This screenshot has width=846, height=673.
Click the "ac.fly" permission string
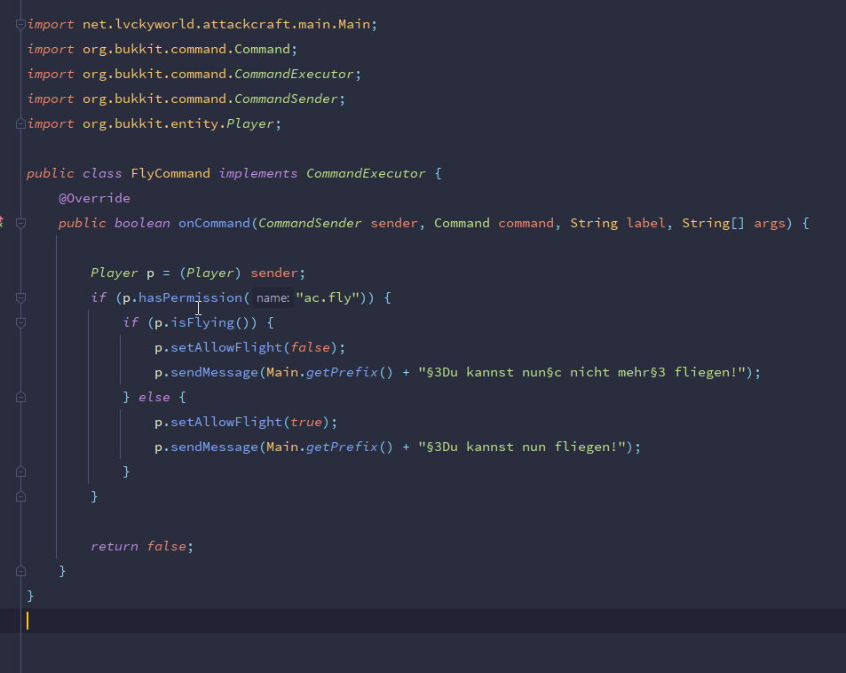click(328, 298)
